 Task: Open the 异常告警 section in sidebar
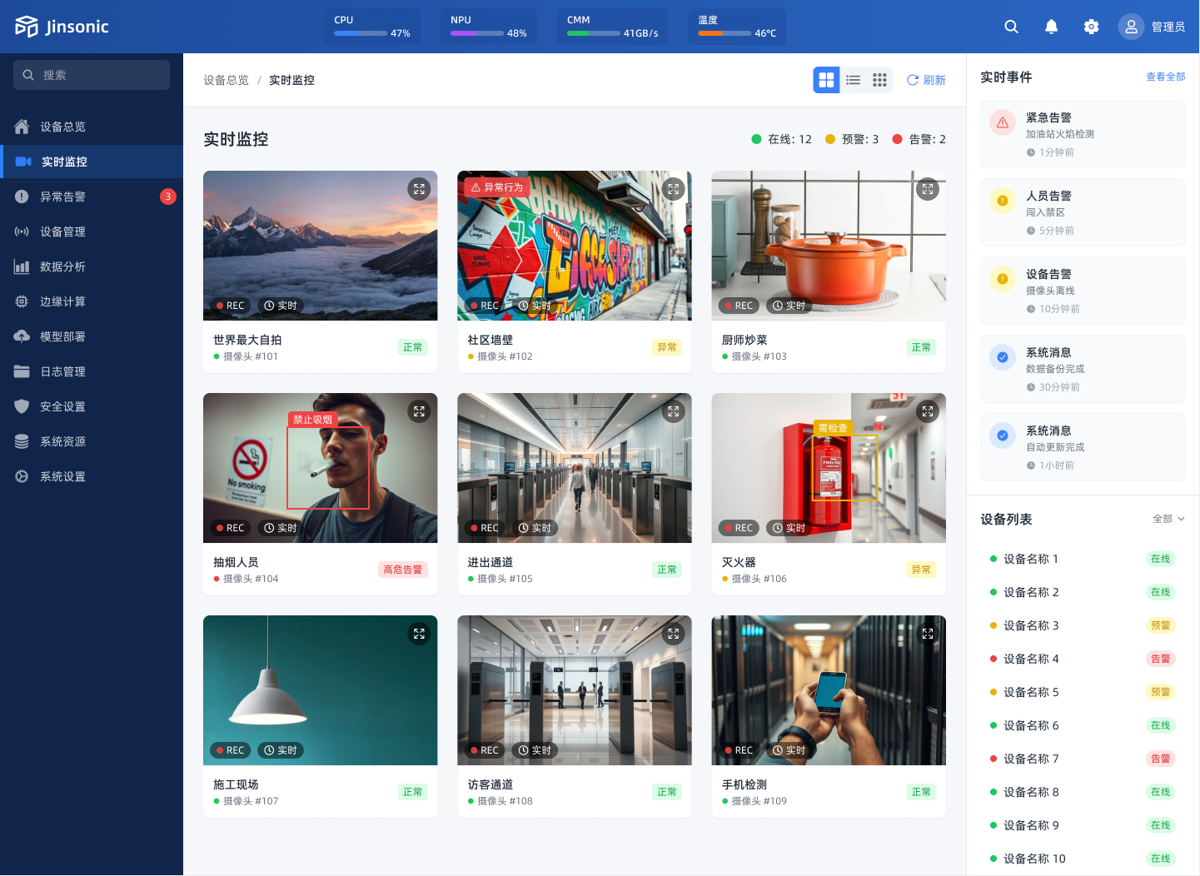pos(62,197)
